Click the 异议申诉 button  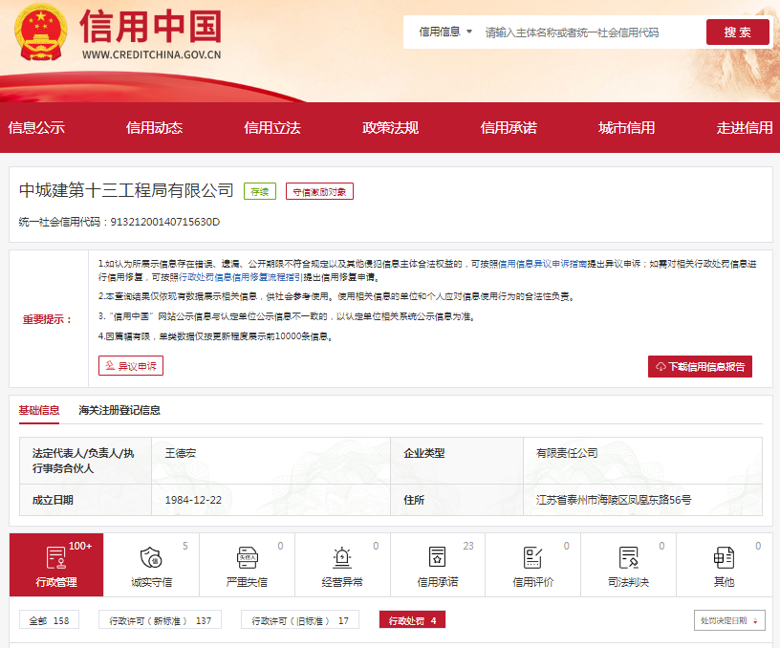(x=131, y=365)
